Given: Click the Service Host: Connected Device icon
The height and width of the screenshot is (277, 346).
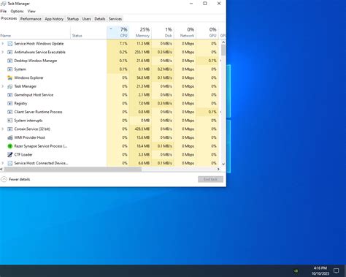Looking at the screenshot, I should (x=10, y=163).
